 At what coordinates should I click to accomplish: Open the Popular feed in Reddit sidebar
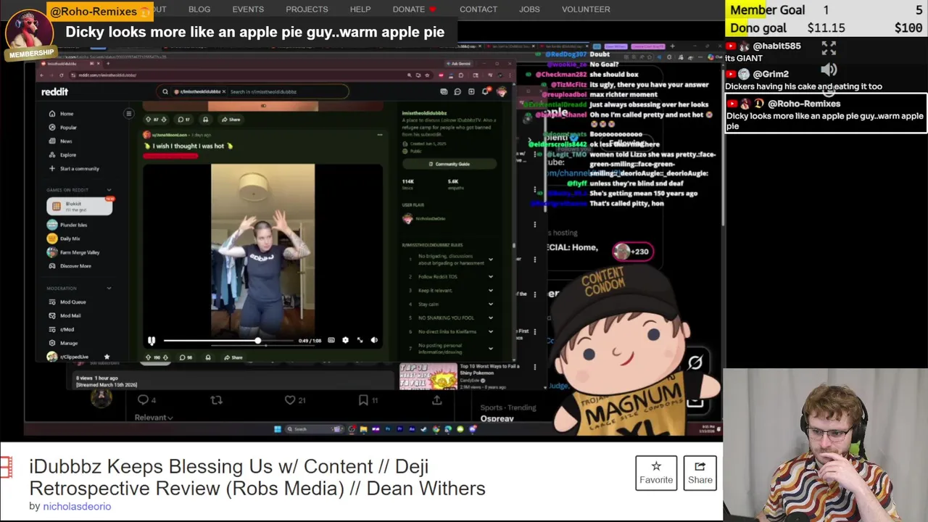(62, 128)
